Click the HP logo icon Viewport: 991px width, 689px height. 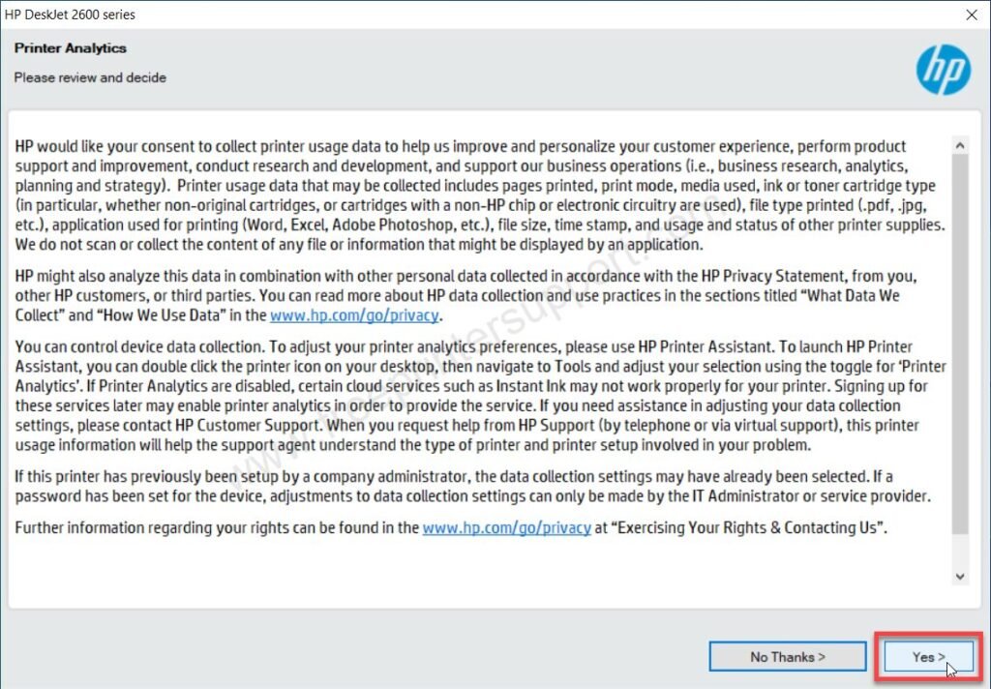point(944,70)
